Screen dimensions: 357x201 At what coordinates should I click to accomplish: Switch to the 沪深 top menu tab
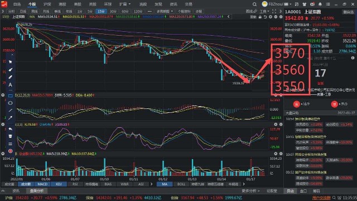pos(47,4)
